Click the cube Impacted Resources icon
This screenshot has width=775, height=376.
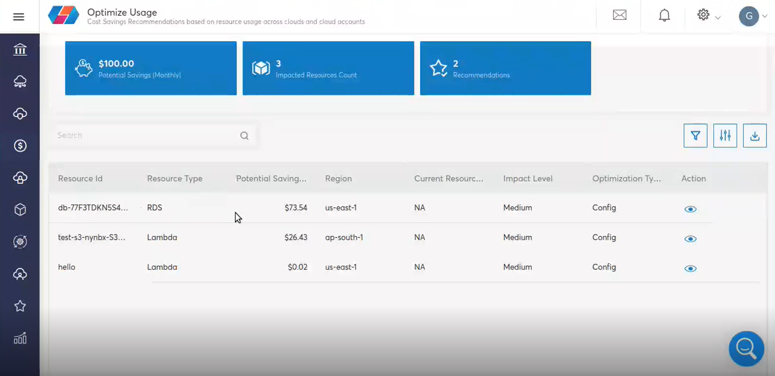pos(261,68)
